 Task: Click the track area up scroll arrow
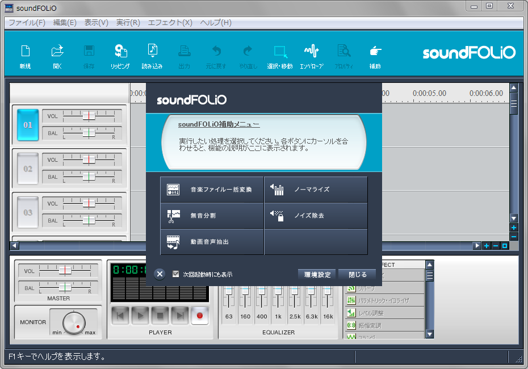coord(513,88)
